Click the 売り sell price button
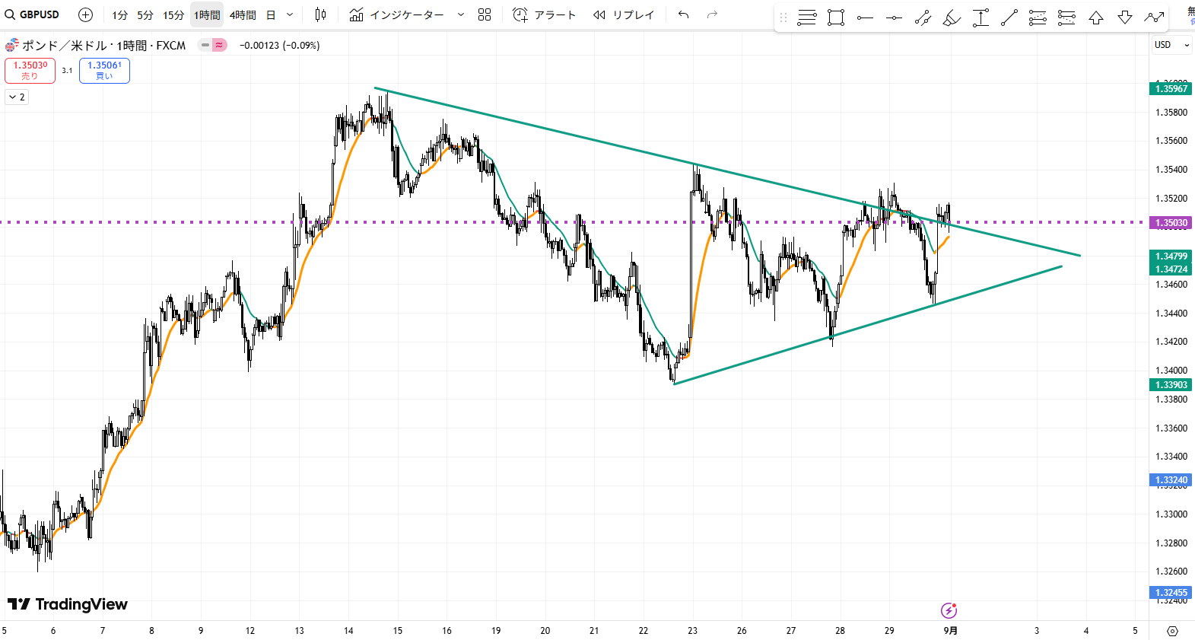 point(30,71)
